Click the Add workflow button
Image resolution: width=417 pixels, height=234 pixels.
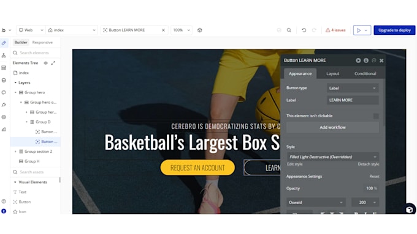point(333,128)
